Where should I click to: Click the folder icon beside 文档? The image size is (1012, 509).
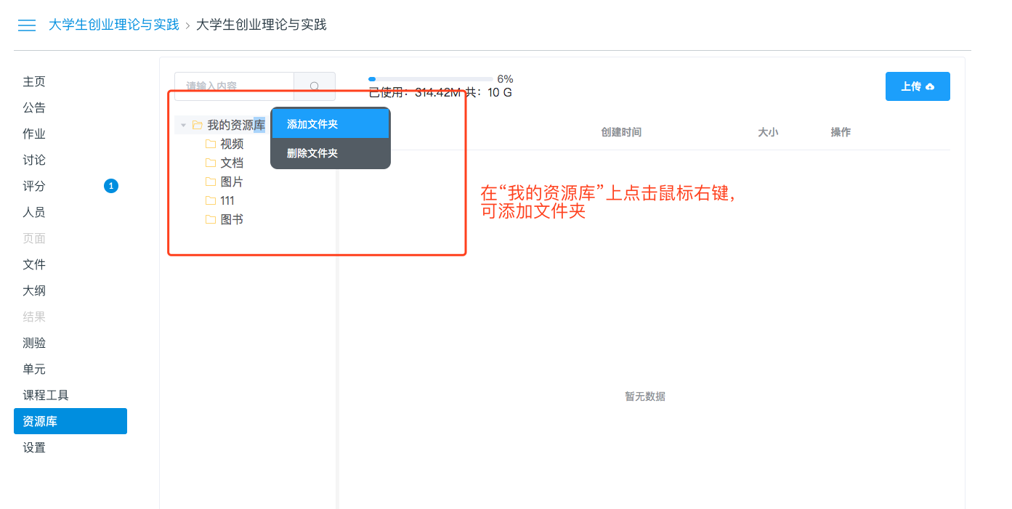pos(211,163)
